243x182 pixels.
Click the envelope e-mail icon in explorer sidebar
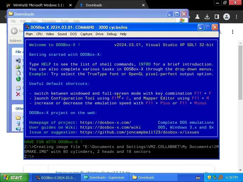pos(18,88)
